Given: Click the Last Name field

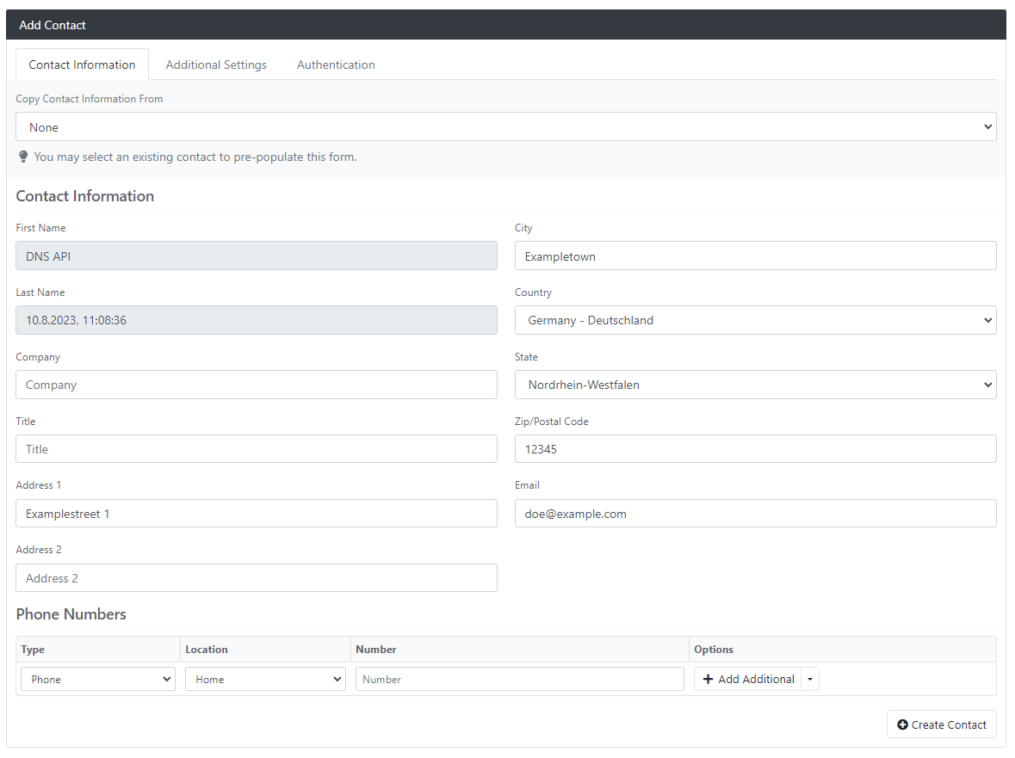Looking at the screenshot, I should click(x=257, y=320).
